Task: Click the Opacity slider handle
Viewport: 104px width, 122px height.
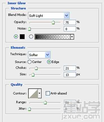Action: click(53, 22)
